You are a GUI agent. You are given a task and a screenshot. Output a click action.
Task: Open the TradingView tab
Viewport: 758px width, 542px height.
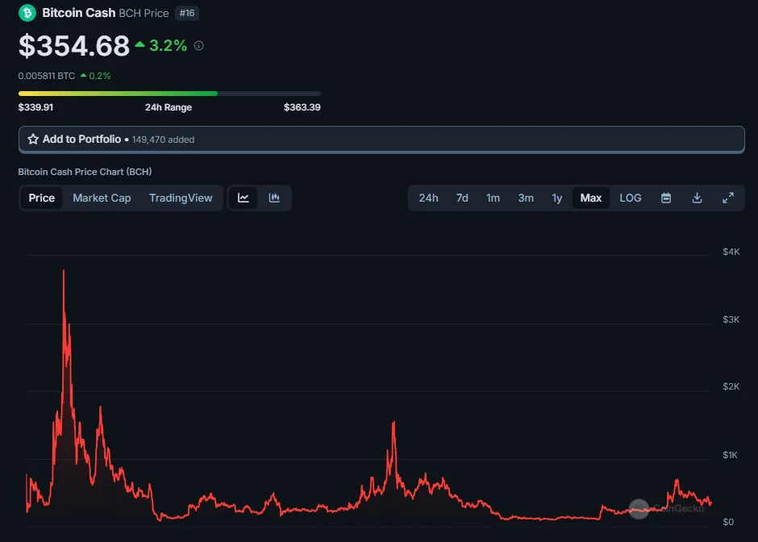[181, 198]
